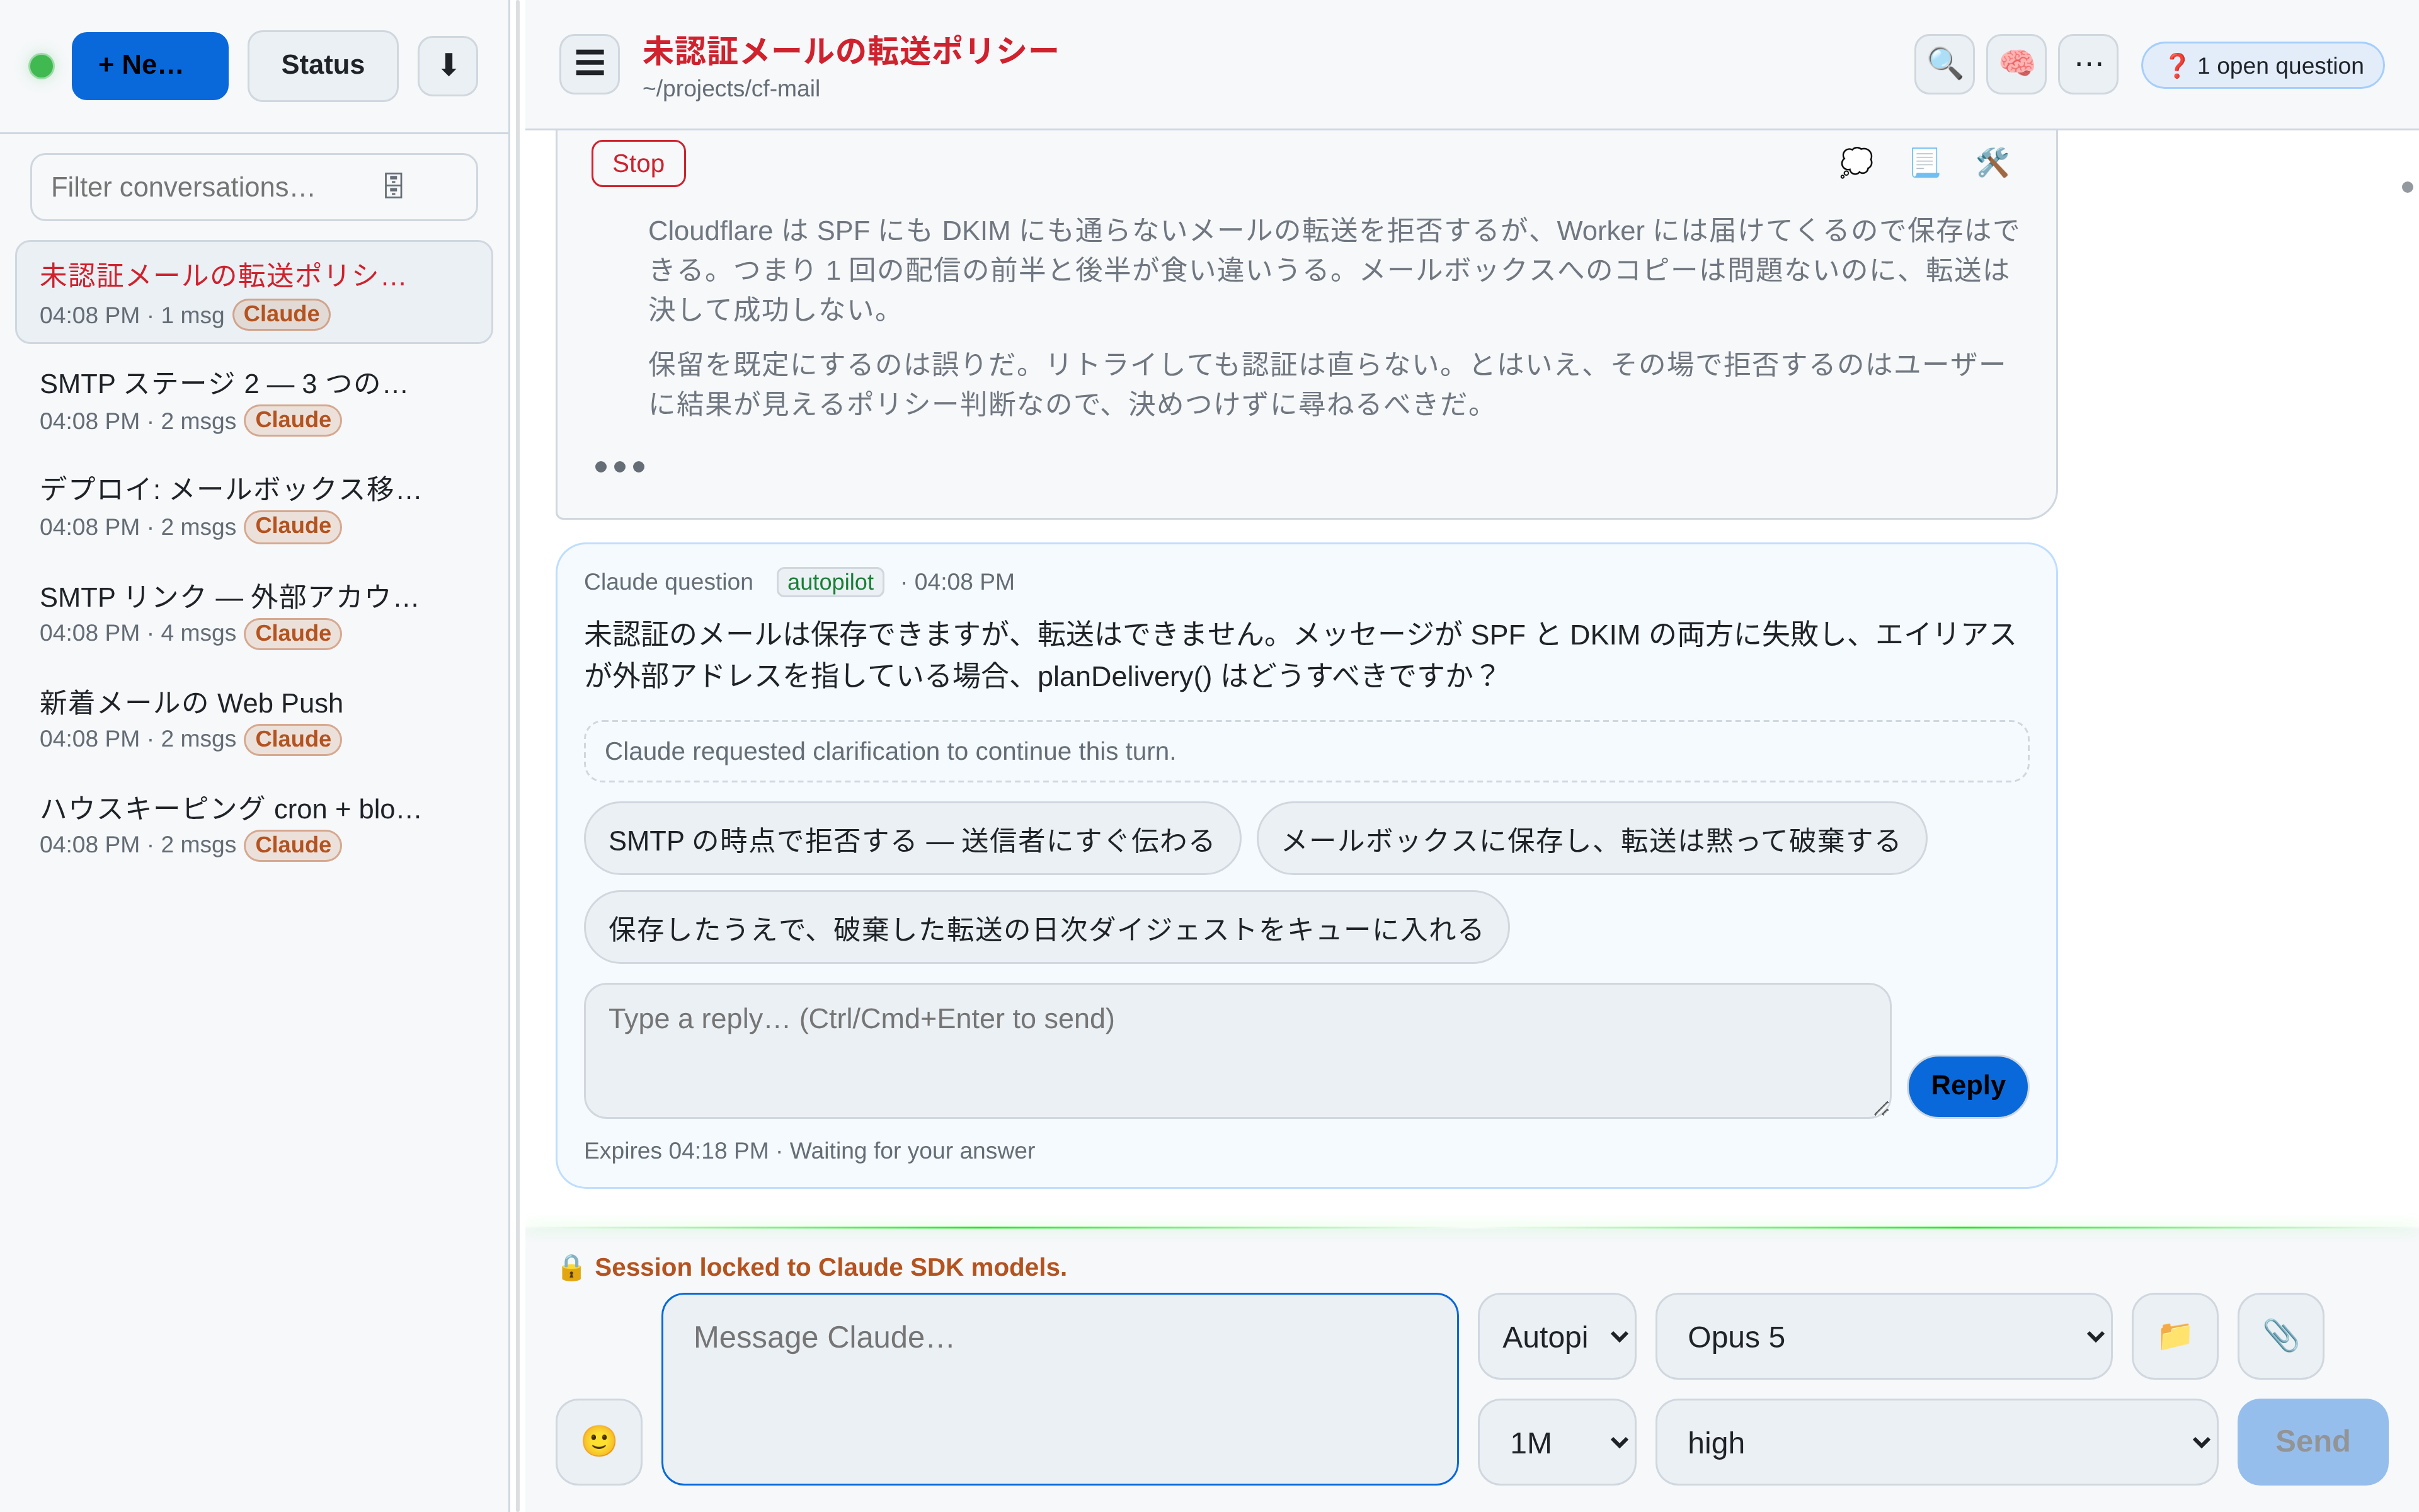
Task: Click the lock icon beside session locked notice
Action: 571,1267
